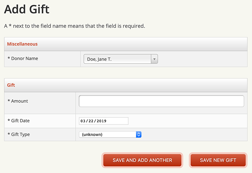Open the Donor Name dropdown arrow

click(154, 59)
